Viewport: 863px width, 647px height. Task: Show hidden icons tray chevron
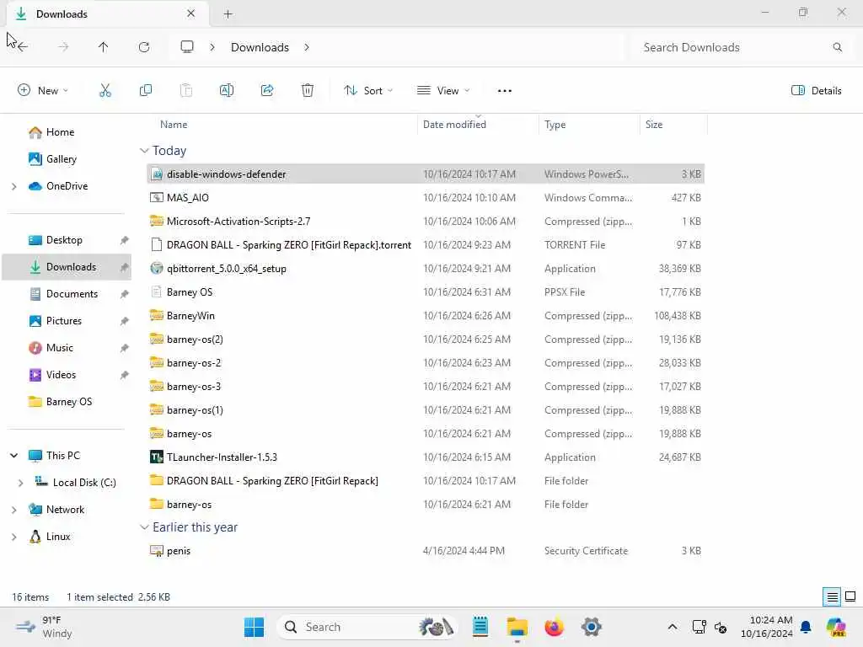673,627
